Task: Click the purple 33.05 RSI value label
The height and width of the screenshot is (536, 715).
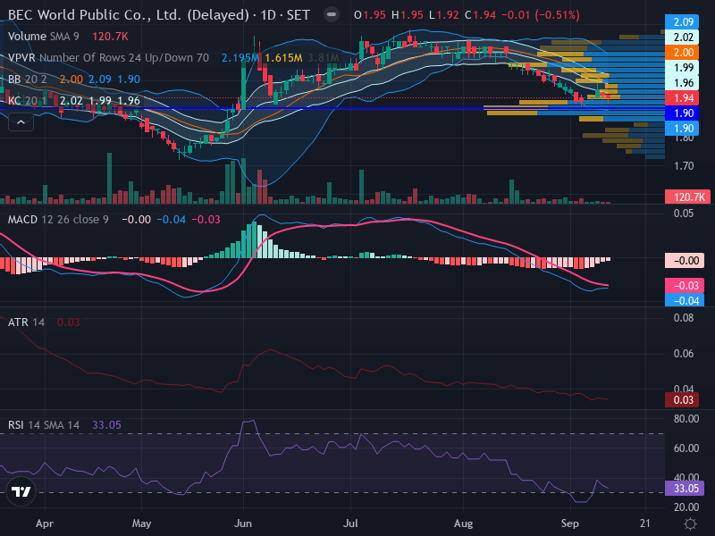Action: (x=685, y=488)
